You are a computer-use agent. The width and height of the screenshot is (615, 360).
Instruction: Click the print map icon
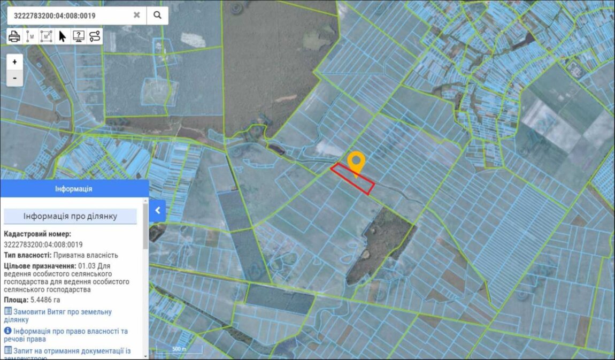[x=14, y=36]
